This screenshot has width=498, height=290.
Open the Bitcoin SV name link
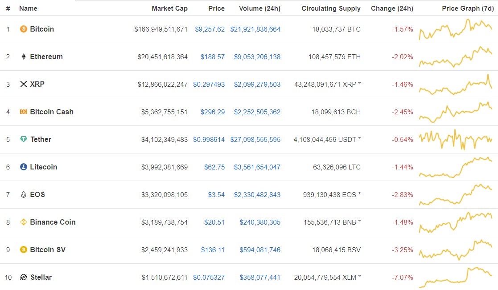click(48, 250)
